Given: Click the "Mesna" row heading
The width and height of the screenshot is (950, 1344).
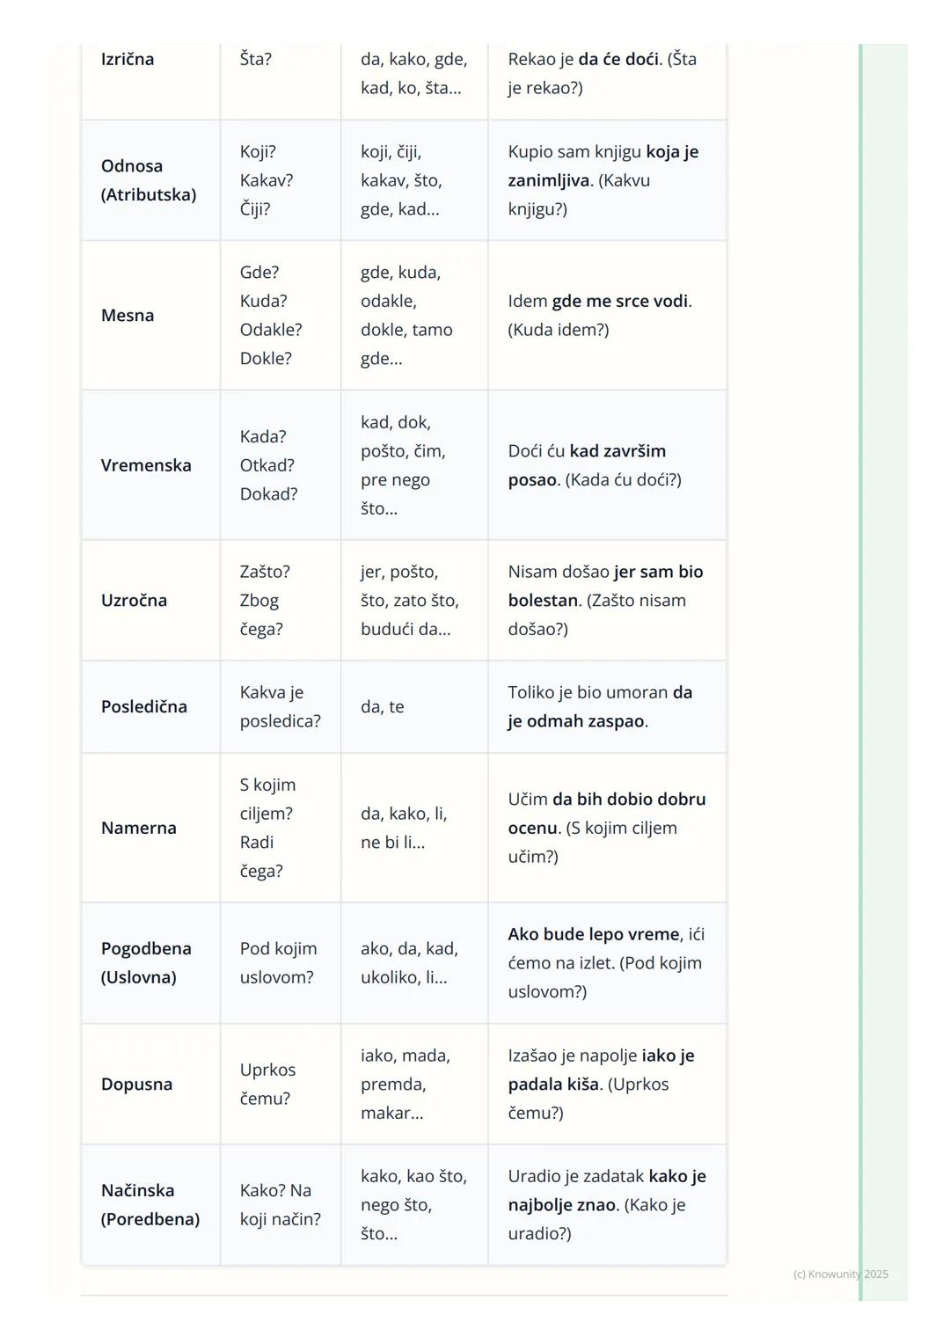Looking at the screenshot, I should coord(128,315).
